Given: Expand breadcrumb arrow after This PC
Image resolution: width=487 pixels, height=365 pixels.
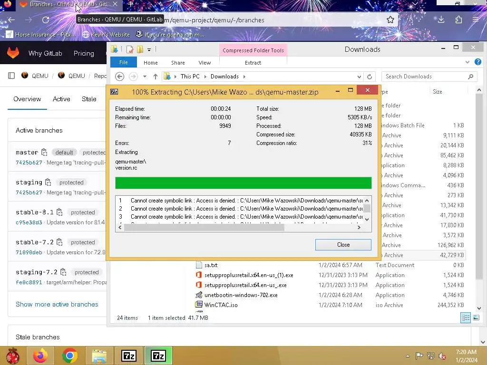Looking at the screenshot, I should 205,77.
